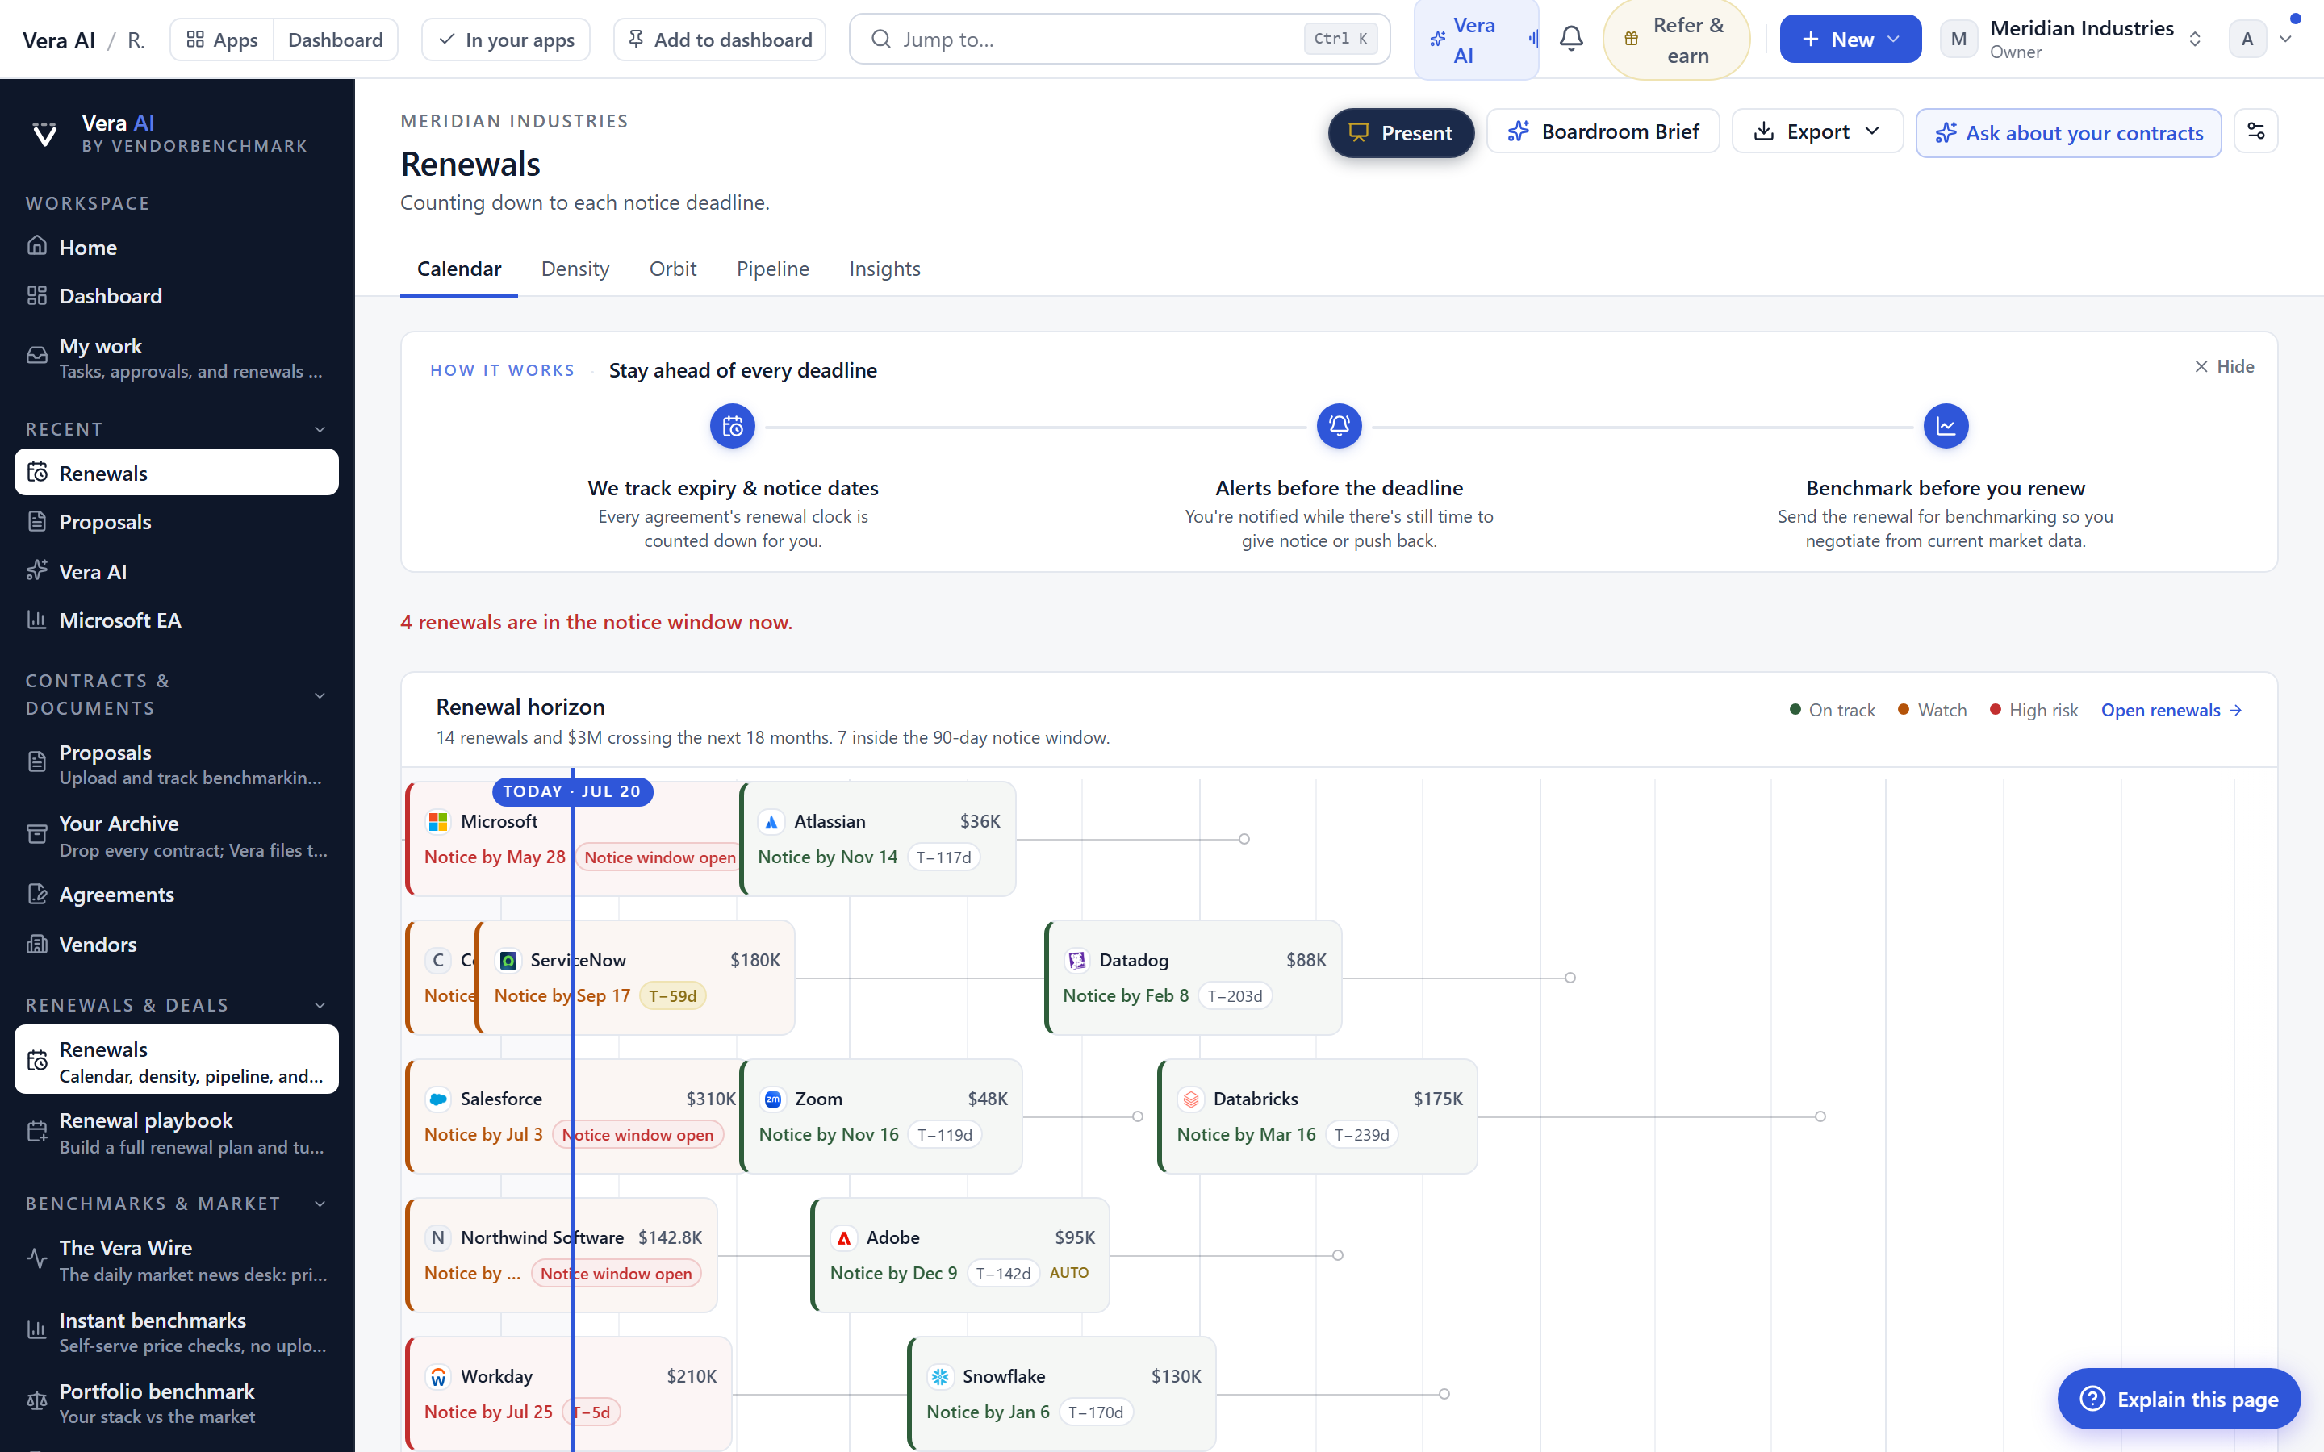Open My work in sidebar

pyautogui.click(x=177, y=357)
